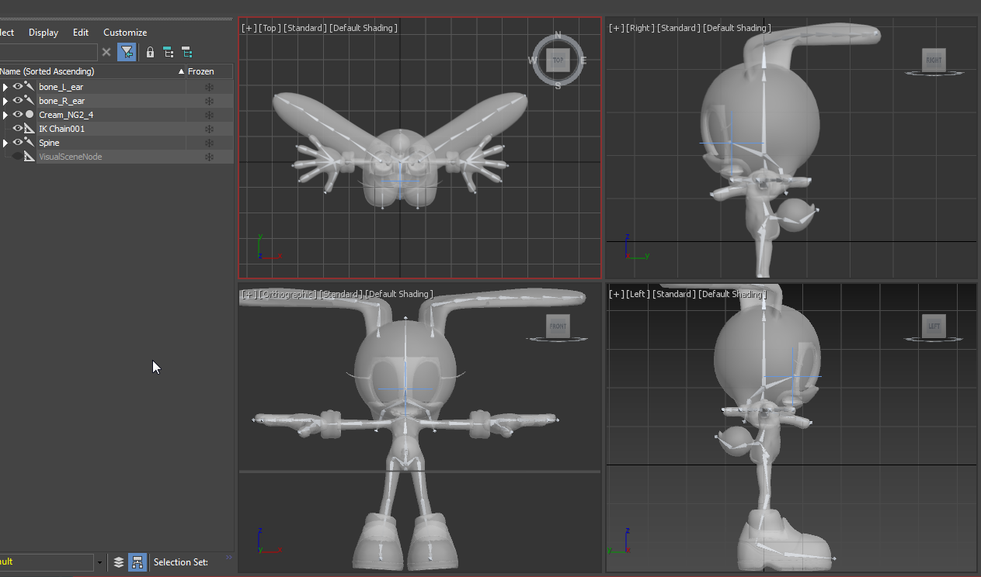Click the hierarchy icon with teal child boxes
This screenshot has height=577, width=981.
[186, 52]
